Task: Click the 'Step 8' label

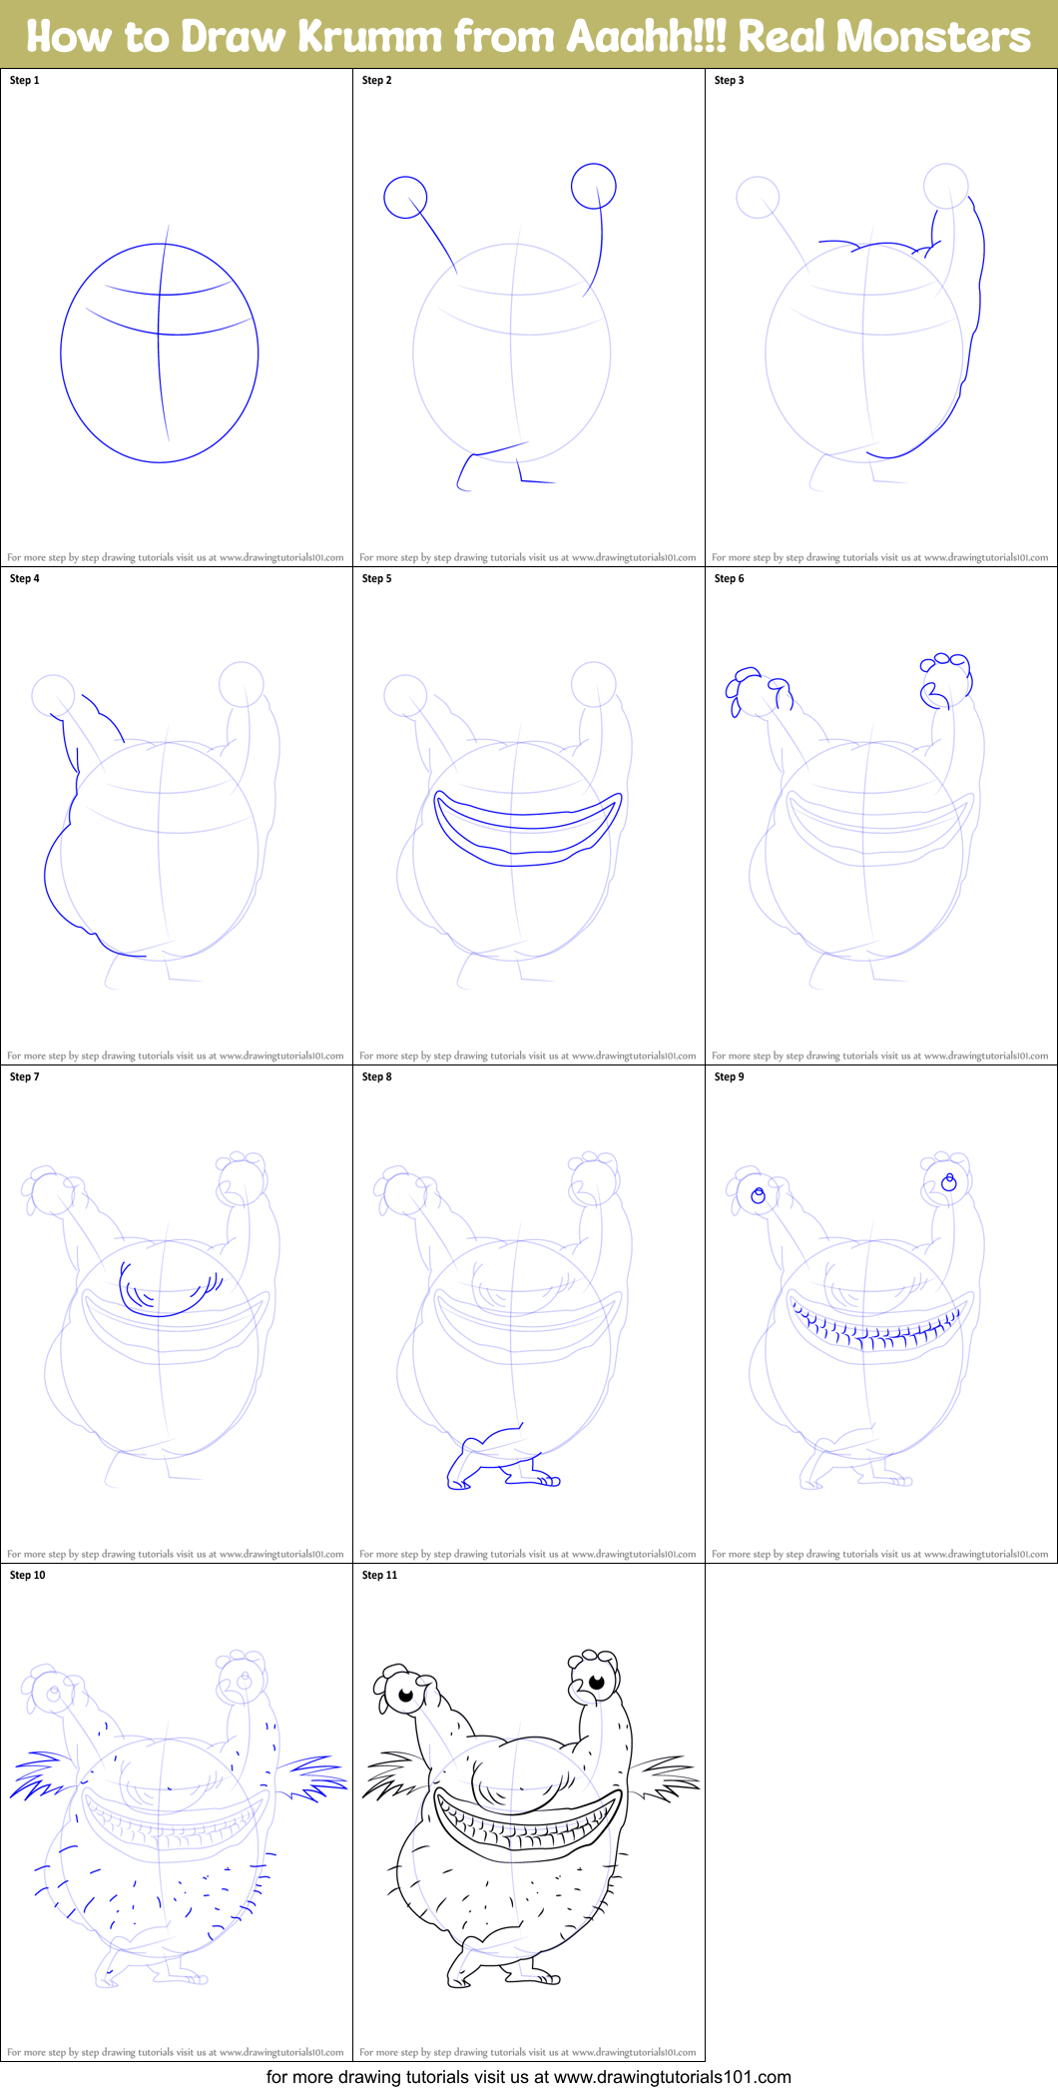Action: [x=376, y=1076]
